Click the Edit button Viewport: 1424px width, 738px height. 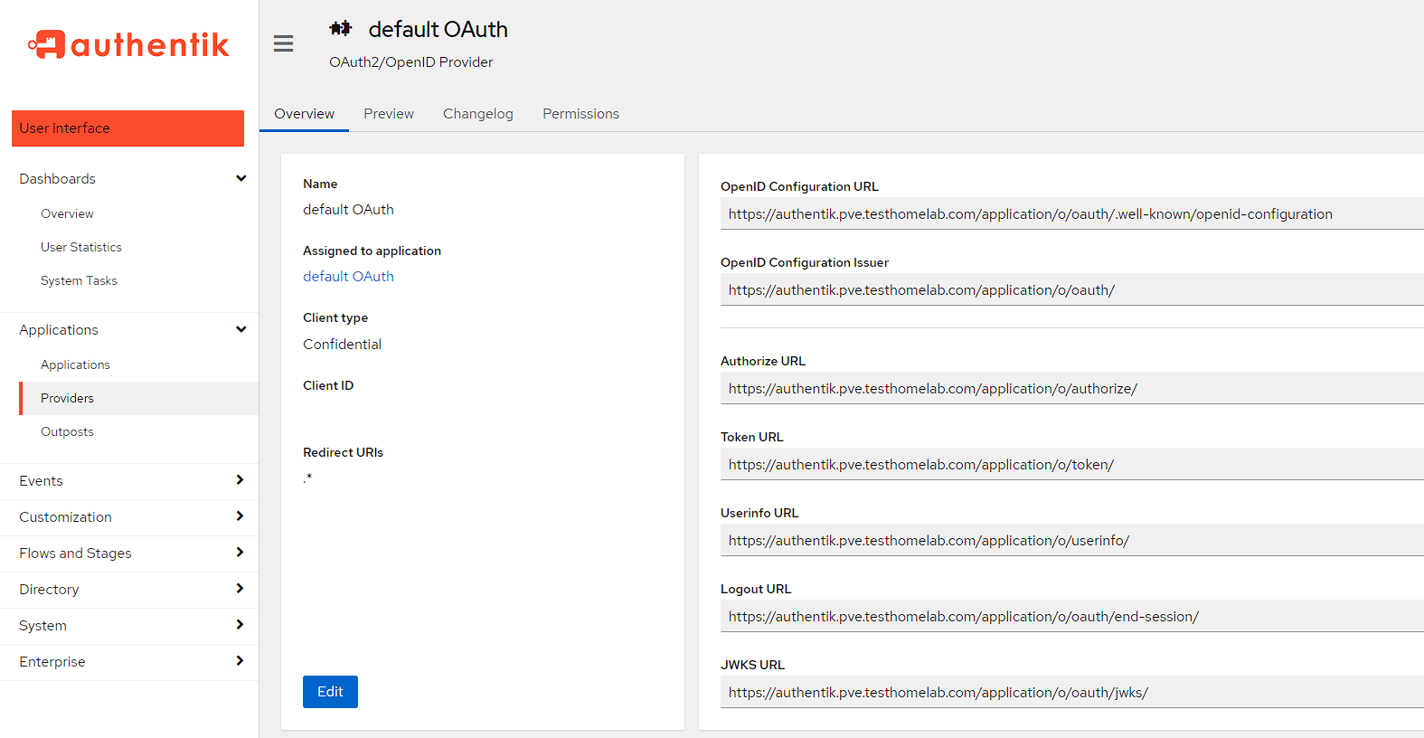[x=330, y=692]
